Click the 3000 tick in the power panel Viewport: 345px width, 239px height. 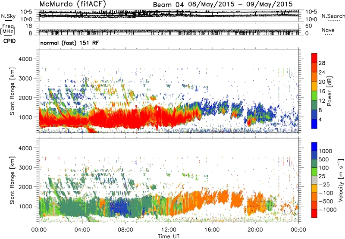coord(26,79)
